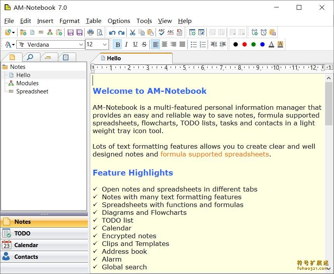The image size is (334, 274).
Task: Open the text style A dropdown arrow
Action: click(14, 45)
